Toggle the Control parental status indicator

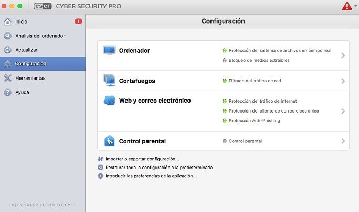point(225,141)
